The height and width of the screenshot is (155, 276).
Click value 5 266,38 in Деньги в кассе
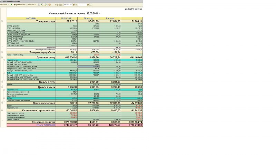[x=72, y=87]
